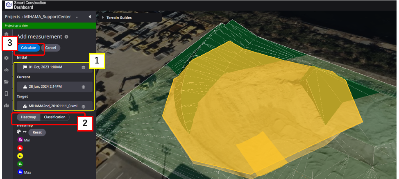This screenshot has height=179, width=399.
Task: Pick the purple Min color swatch
Action: pos(20,140)
